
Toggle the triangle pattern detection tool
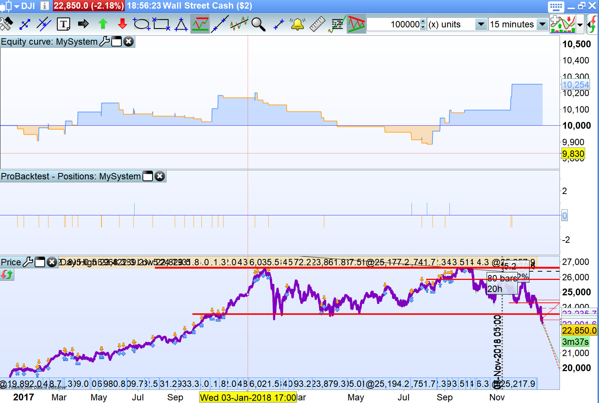[357, 24]
